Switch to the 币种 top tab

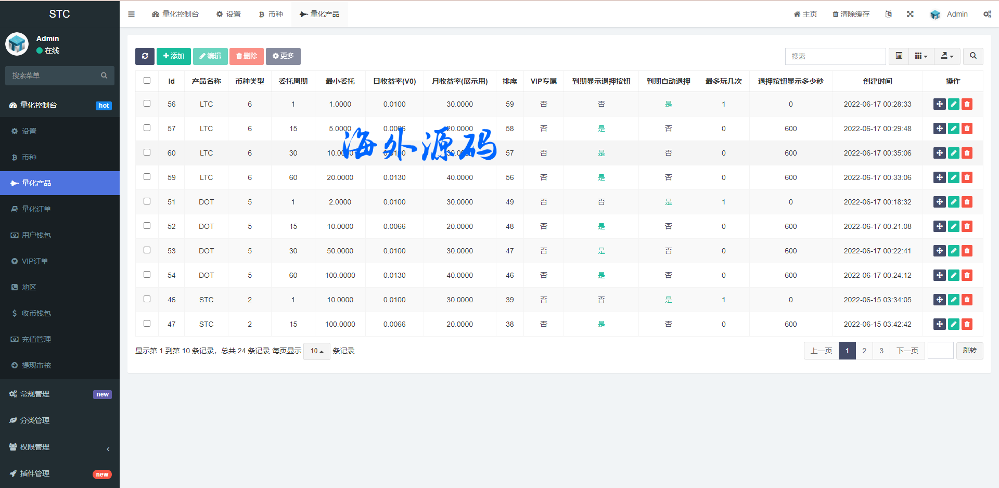click(x=271, y=14)
